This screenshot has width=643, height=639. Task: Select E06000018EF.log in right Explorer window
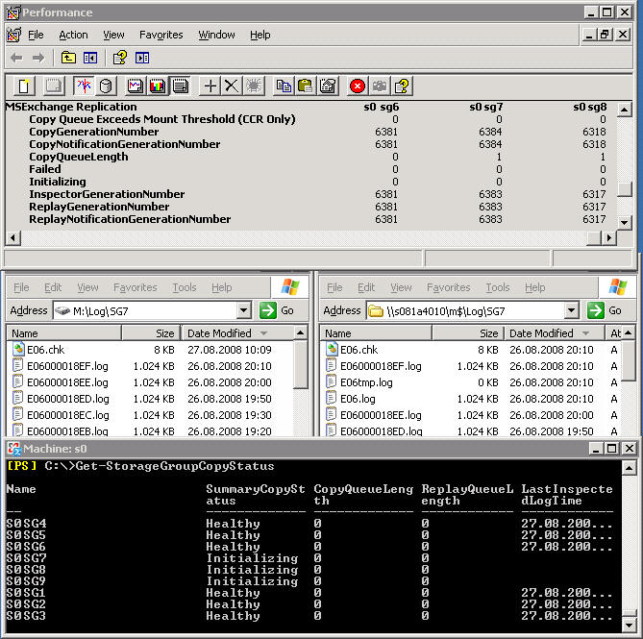tap(381, 366)
